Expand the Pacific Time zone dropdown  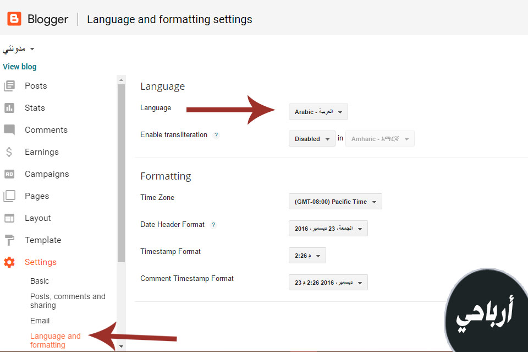pos(335,202)
